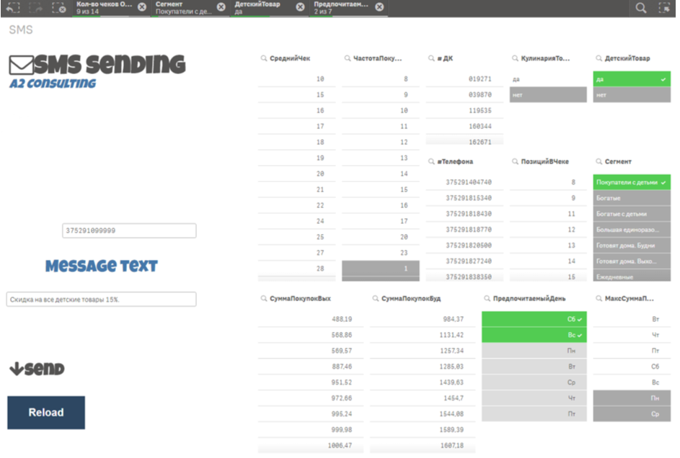The image size is (680, 458).
Task: Remove the Сегмент selection from selection bar
Action: pos(221,8)
